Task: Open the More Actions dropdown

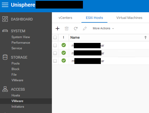Action: point(103,29)
